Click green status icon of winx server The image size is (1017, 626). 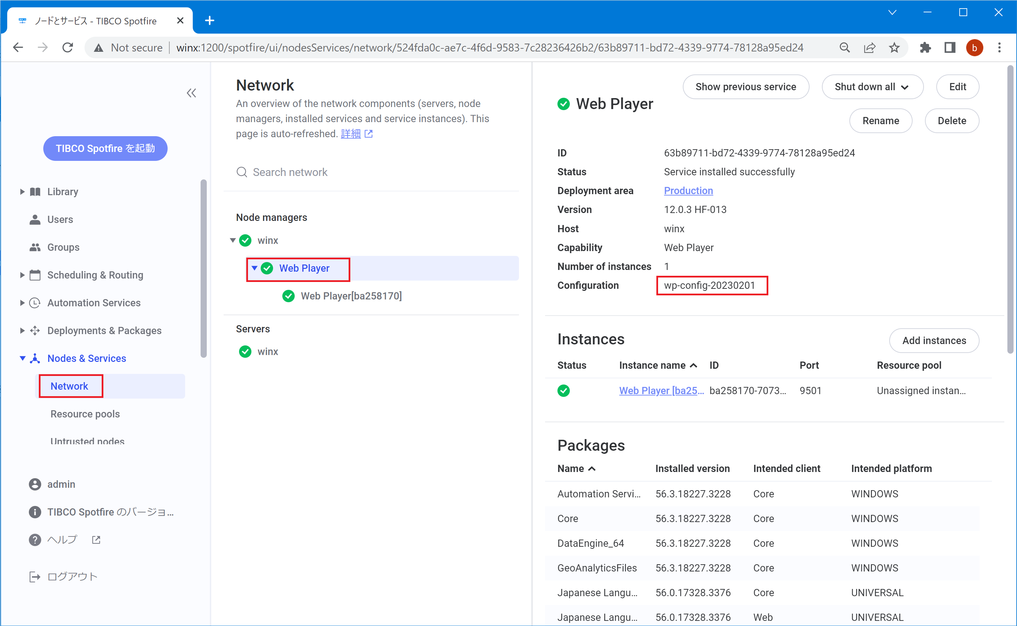tap(246, 352)
